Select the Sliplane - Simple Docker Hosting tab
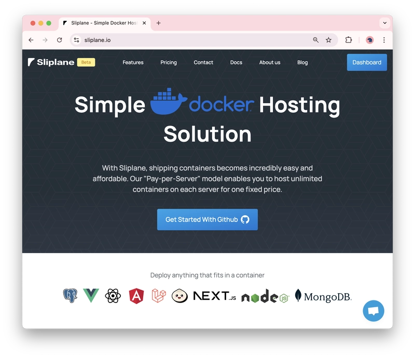The height and width of the screenshot is (358, 415). 105,23
